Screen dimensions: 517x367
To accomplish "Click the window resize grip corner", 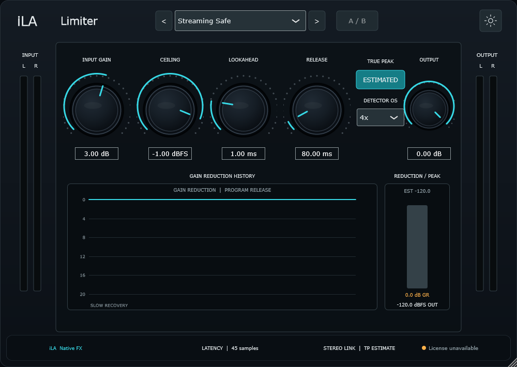I will [512, 362].
